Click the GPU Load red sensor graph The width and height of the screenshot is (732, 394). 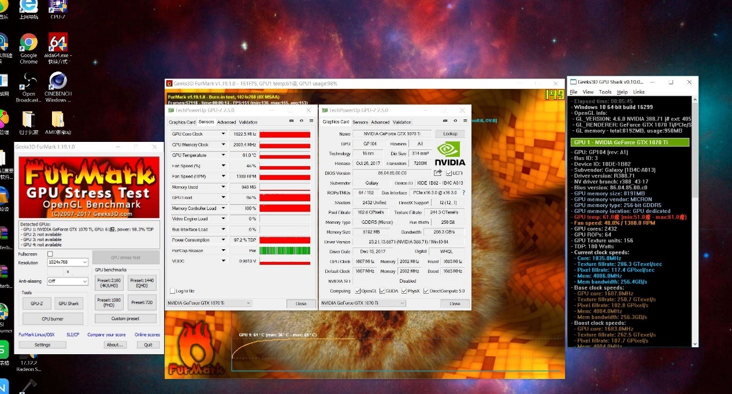pos(285,198)
